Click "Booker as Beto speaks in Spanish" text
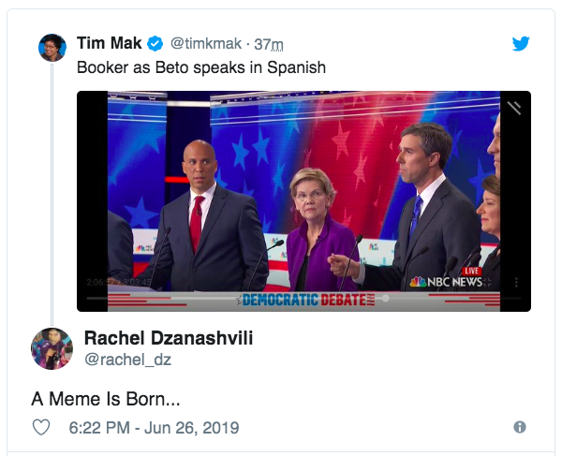 201,67
